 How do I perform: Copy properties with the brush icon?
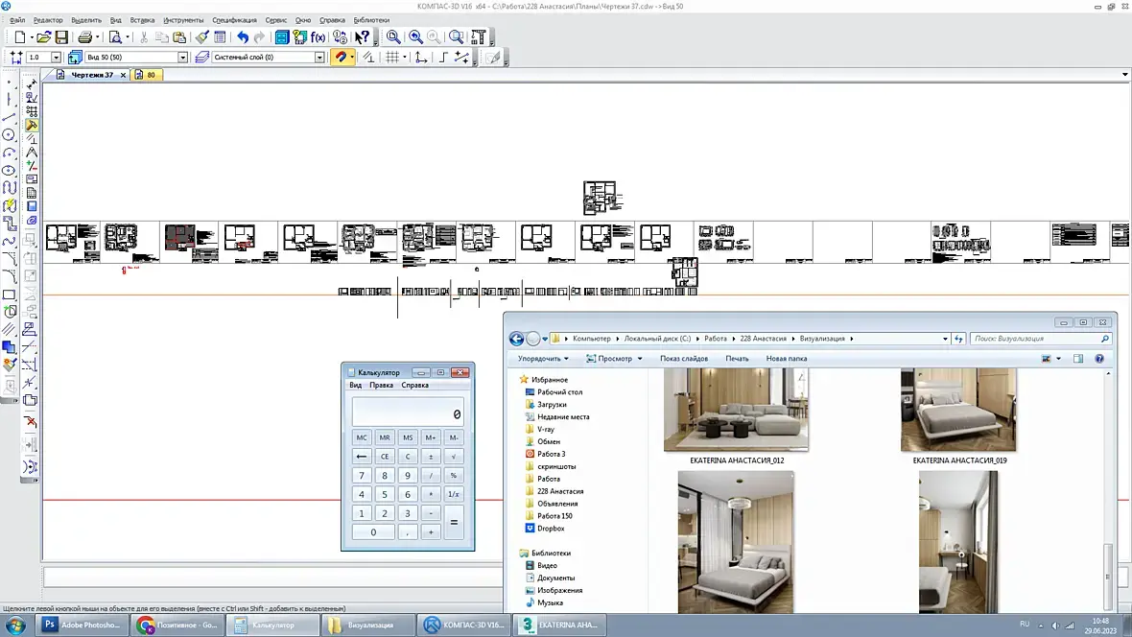tap(202, 36)
